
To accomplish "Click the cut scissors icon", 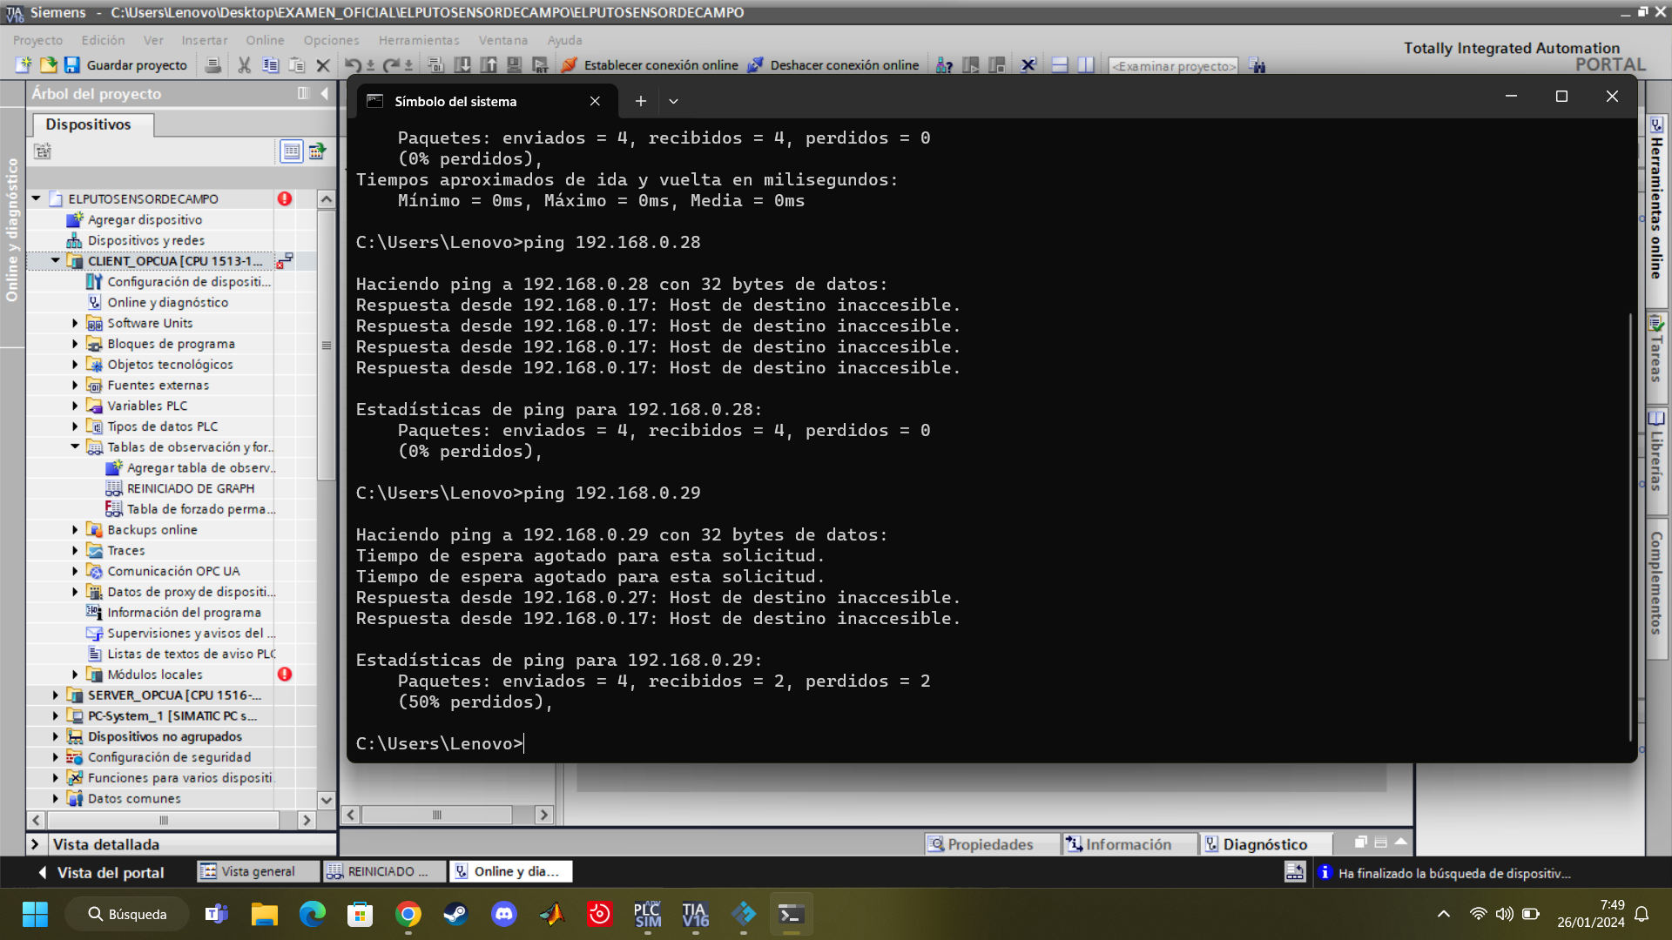I will tap(244, 65).
